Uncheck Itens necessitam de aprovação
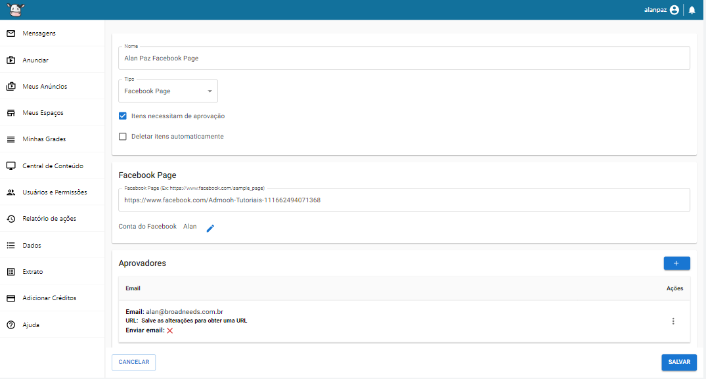 122,116
